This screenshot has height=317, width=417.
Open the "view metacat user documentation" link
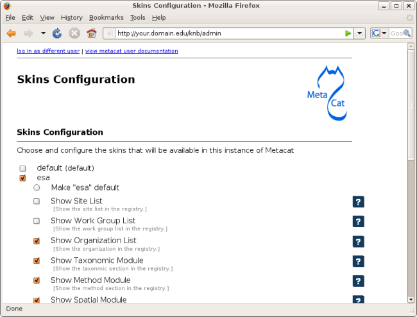pos(132,51)
